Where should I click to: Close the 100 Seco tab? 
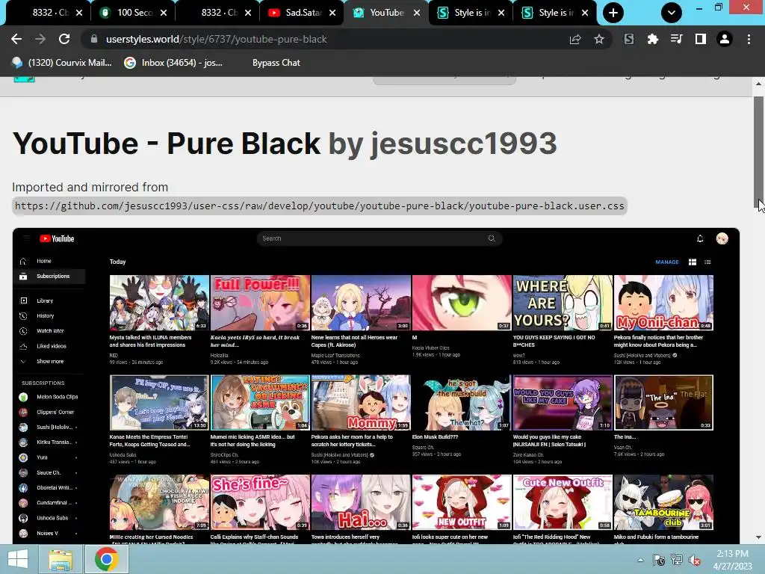coord(164,13)
